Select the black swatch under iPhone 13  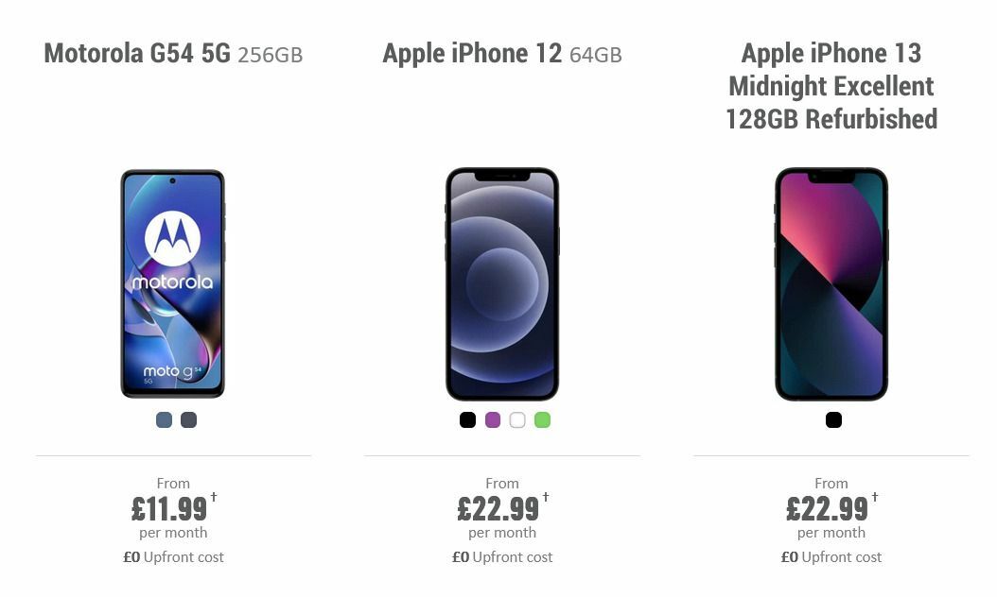click(x=832, y=419)
